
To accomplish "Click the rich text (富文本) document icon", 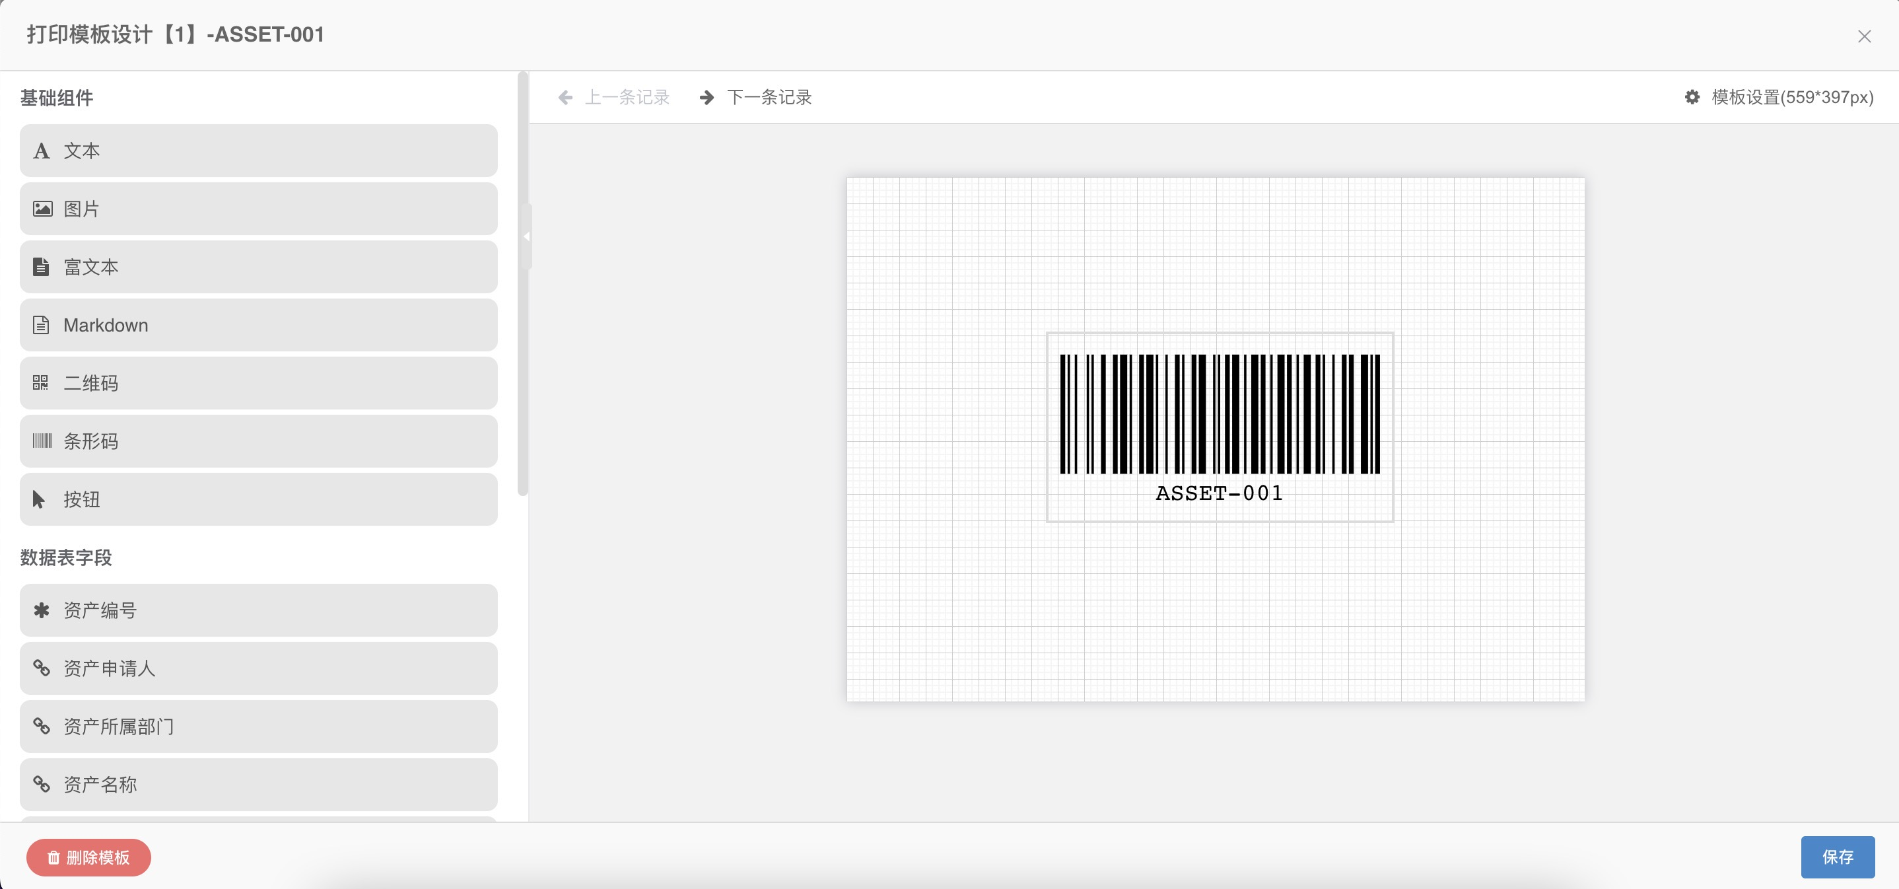I will click(x=42, y=267).
